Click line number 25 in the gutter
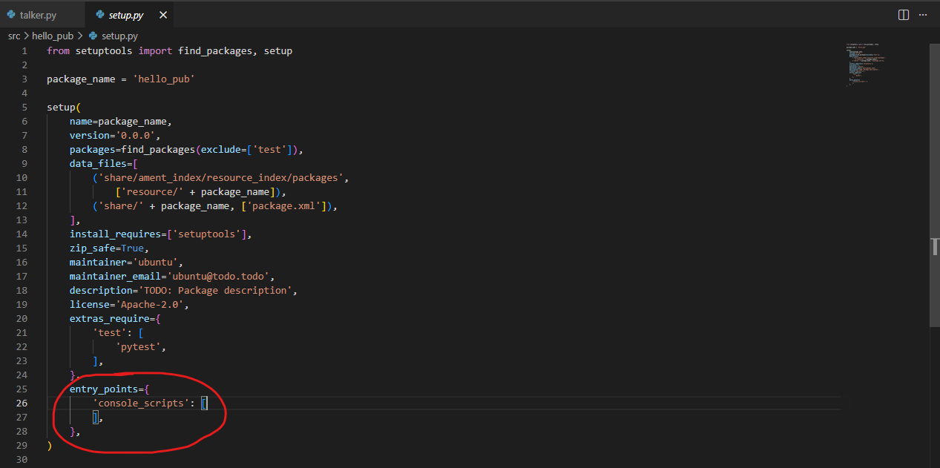940x468 pixels. (22, 389)
